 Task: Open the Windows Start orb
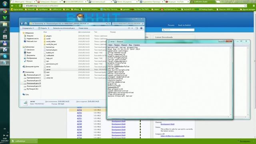[x=5, y=4]
